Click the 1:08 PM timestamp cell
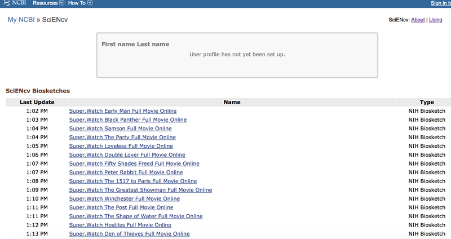Viewport: 451px width, 239px height. tap(37, 181)
